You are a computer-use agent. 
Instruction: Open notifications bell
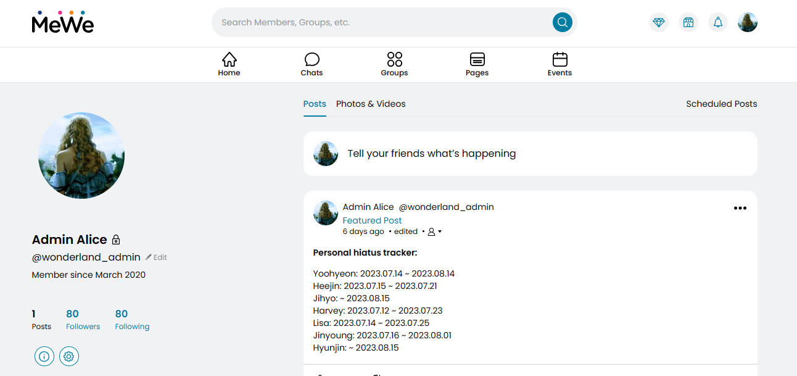click(x=718, y=22)
